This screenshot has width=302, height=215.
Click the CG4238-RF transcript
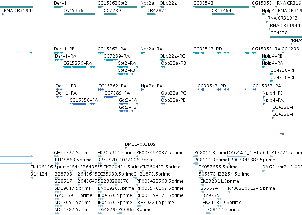pyautogui.click(x=286, y=74)
